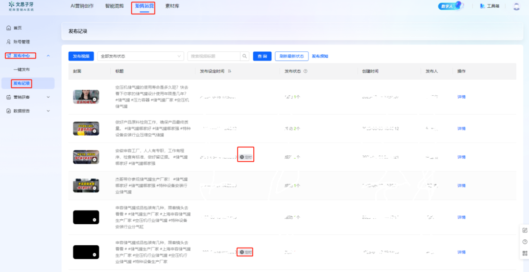
Task: Open 详情 for 杰哥带你参观 row
Action: coord(461,186)
